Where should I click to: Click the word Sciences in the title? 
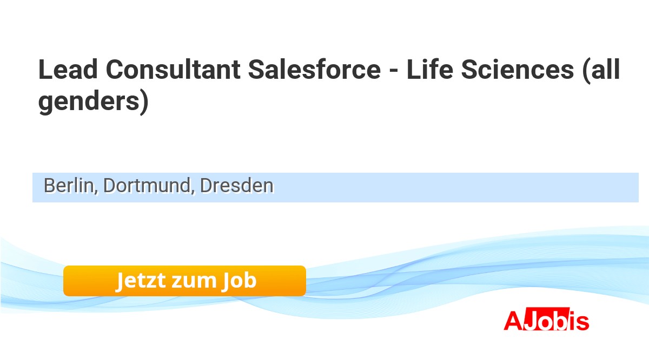pyautogui.click(x=519, y=70)
